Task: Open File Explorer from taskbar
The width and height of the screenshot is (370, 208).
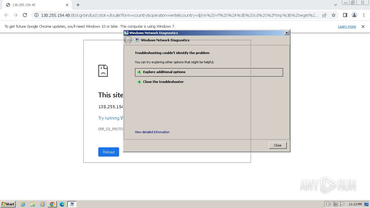Action: tap(33, 204)
